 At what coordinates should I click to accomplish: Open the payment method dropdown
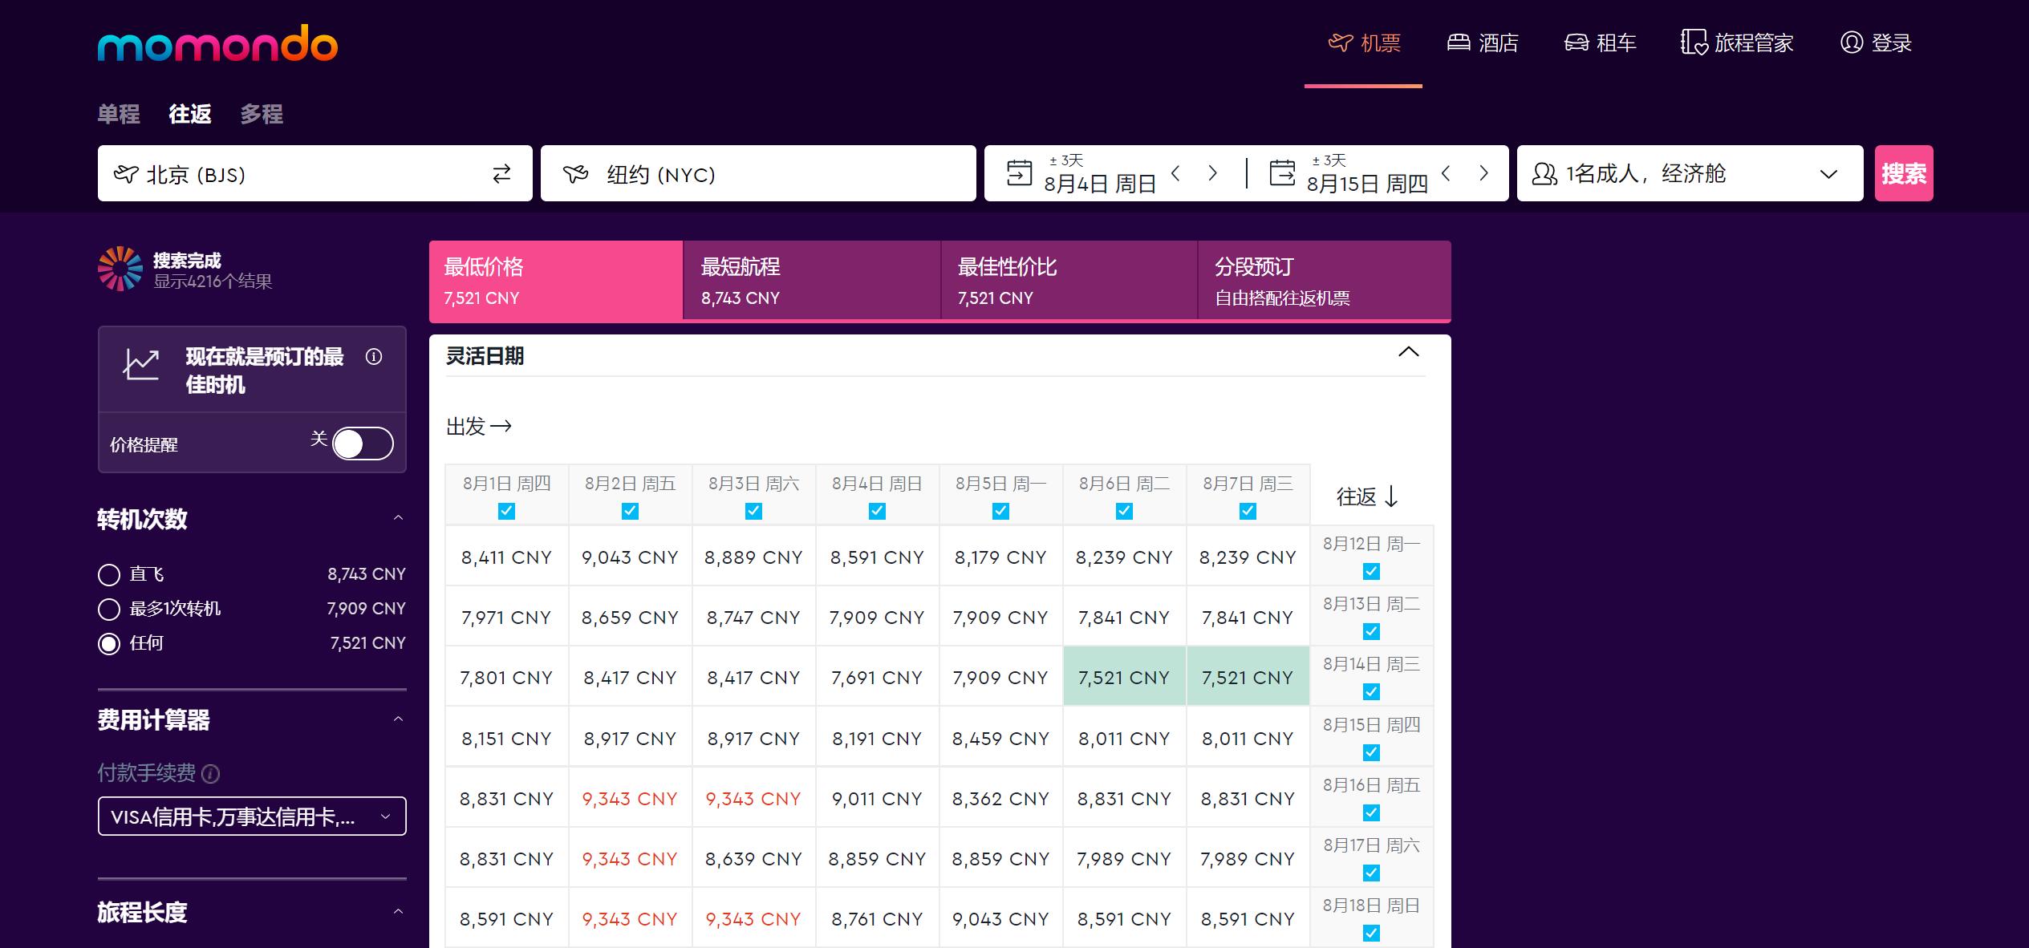252,816
